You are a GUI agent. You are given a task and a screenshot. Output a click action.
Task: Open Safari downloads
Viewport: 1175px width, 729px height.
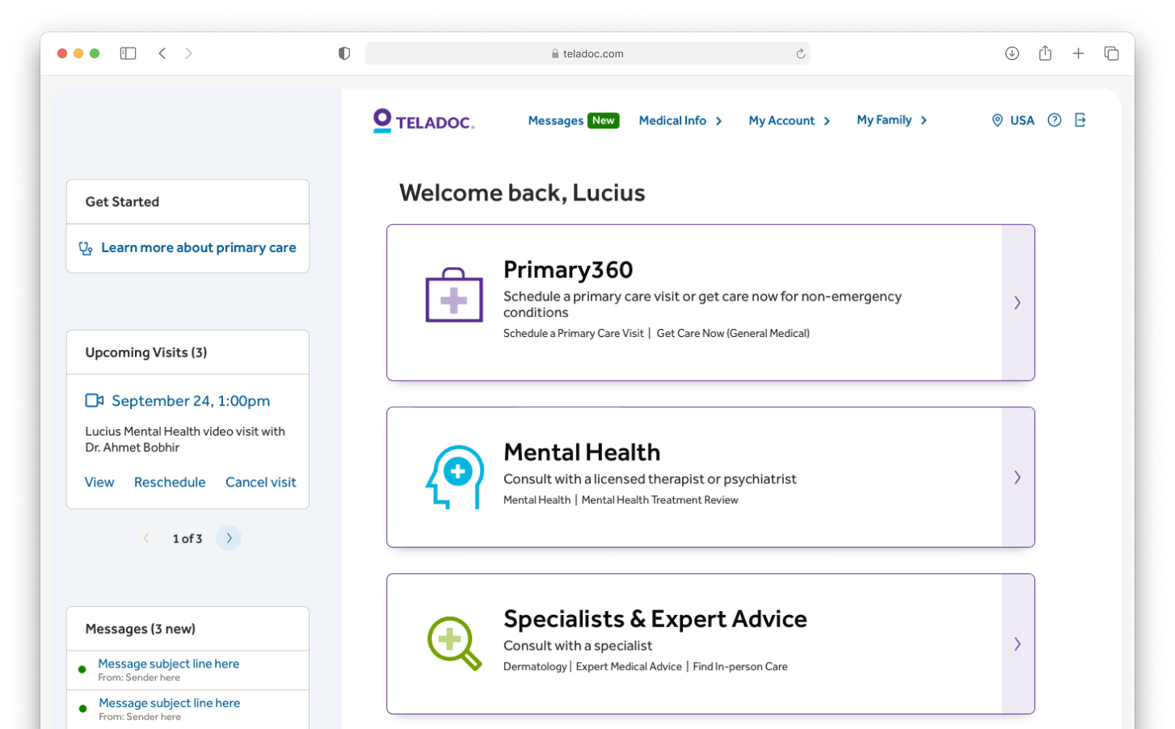click(1012, 53)
